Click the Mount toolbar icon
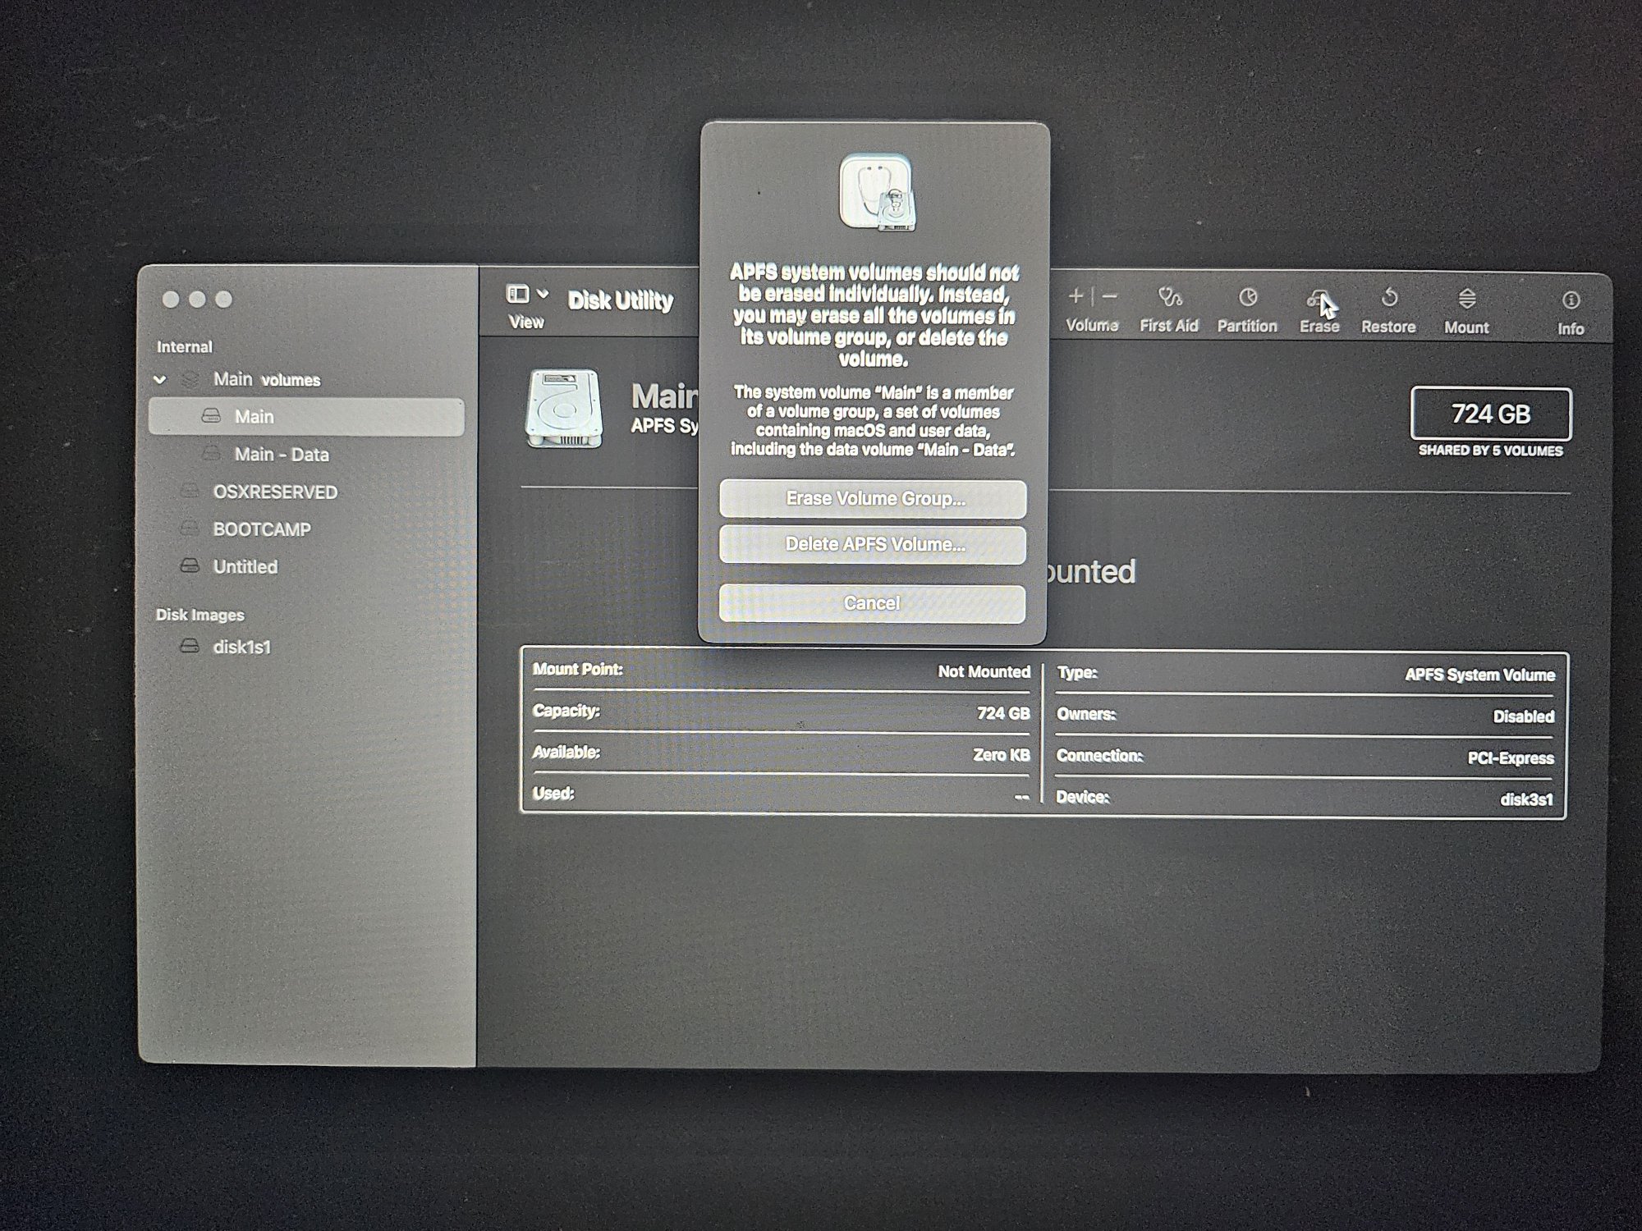Image resolution: width=1642 pixels, height=1231 pixels. [1466, 300]
